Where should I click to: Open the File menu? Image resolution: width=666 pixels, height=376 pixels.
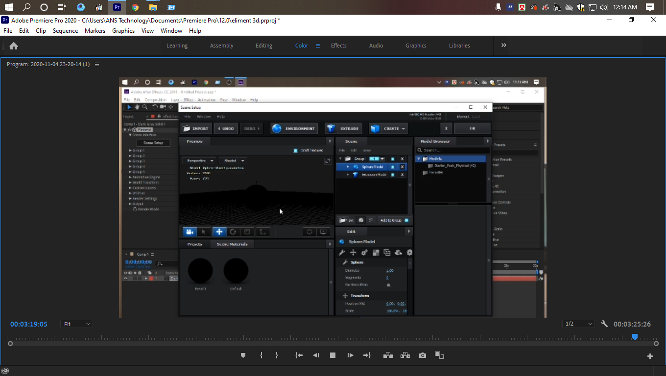point(8,30)
